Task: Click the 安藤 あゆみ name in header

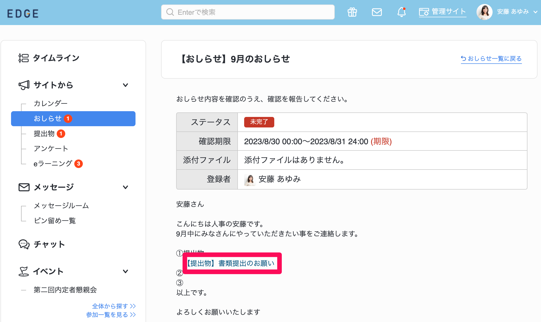Action: [x=513, y=12]
